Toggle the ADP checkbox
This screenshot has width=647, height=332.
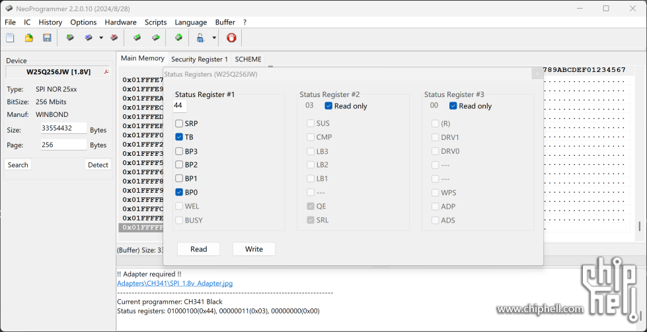(436, 207)
